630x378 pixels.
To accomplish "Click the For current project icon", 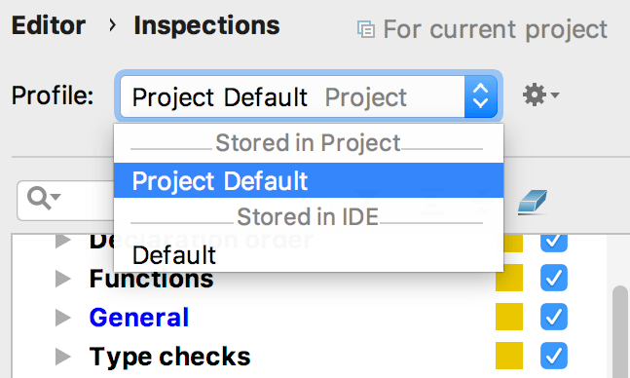I will pyautogui.click(x=366, y=30).
